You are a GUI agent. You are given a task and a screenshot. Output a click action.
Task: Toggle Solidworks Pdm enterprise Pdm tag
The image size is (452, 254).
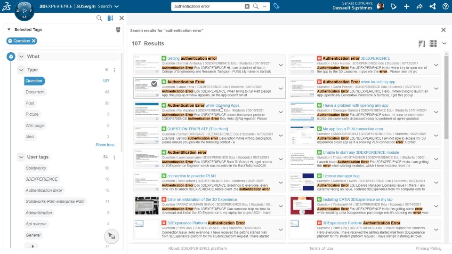pos(55,202)
